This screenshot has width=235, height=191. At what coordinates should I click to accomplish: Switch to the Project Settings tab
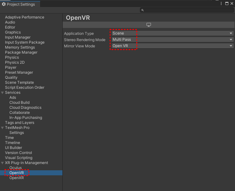coord(20,4)
